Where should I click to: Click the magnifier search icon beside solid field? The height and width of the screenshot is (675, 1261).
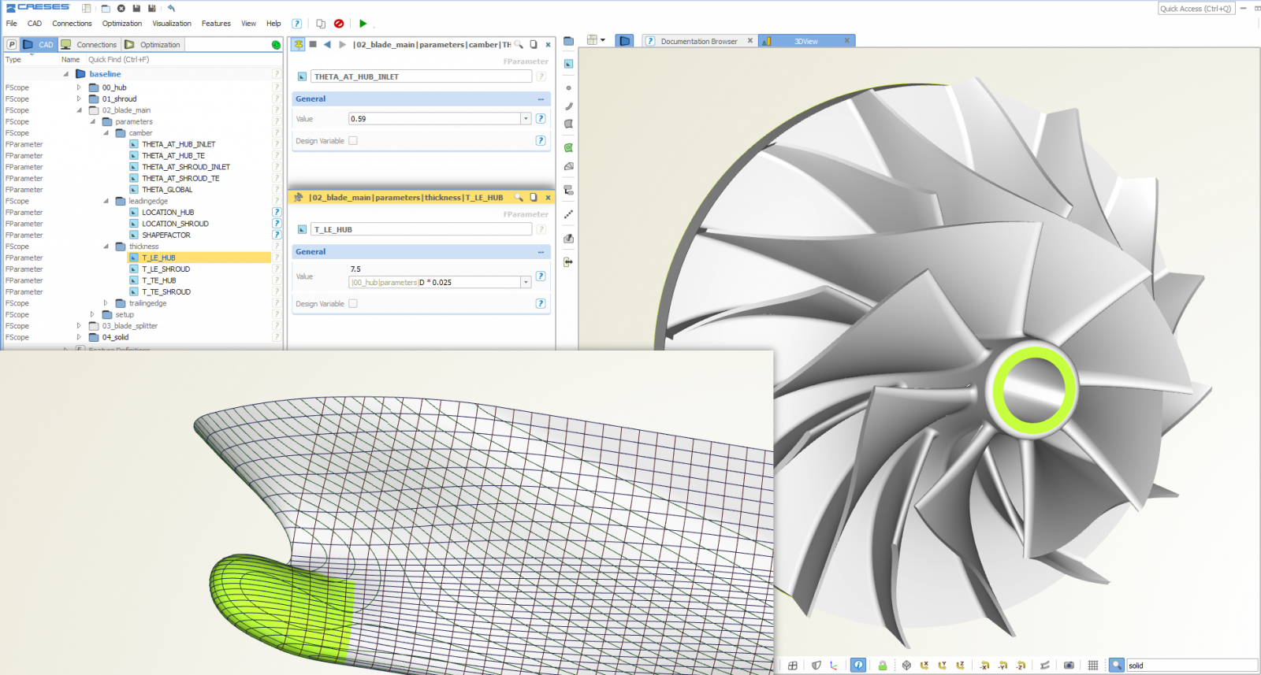click(x=1117, y=666)
